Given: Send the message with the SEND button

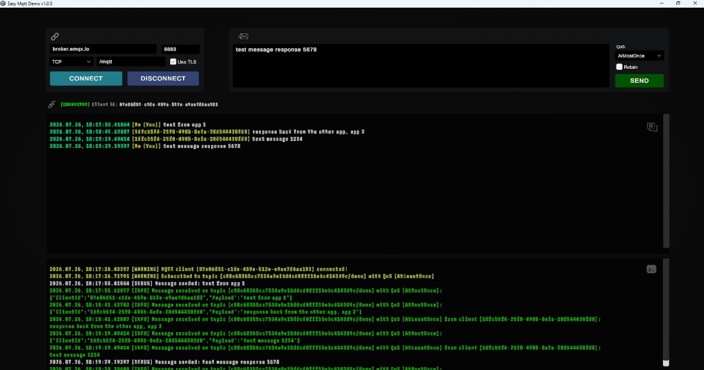Looking at the screenshot, I should [x=639, y=80].
